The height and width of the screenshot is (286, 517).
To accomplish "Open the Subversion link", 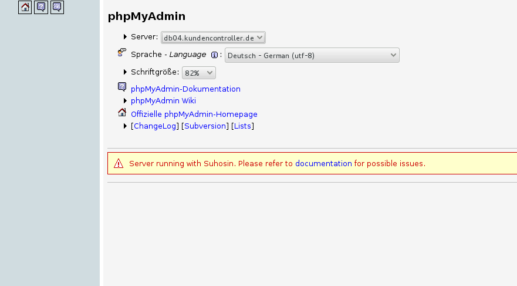I will [x=205, y=126].
